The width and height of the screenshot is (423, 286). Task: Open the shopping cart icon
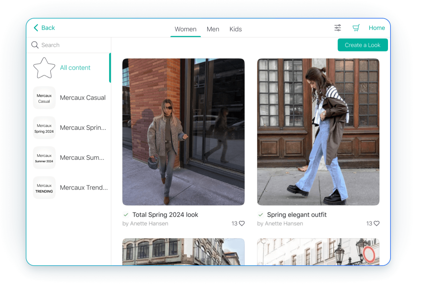tap(356, 28)
